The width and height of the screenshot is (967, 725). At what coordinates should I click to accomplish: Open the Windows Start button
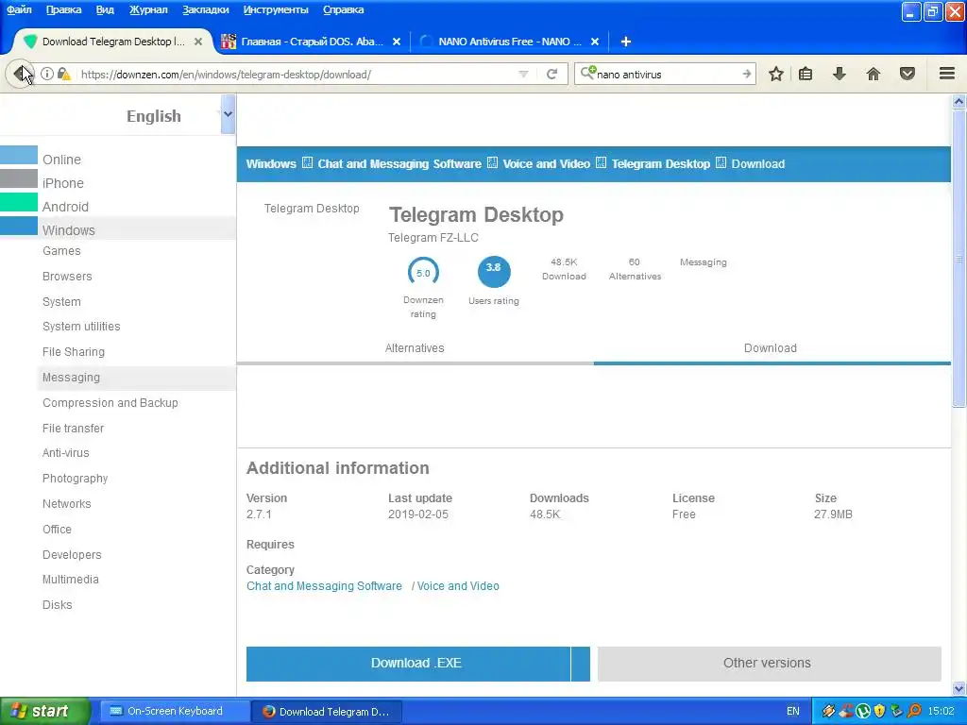coord(45,712)
